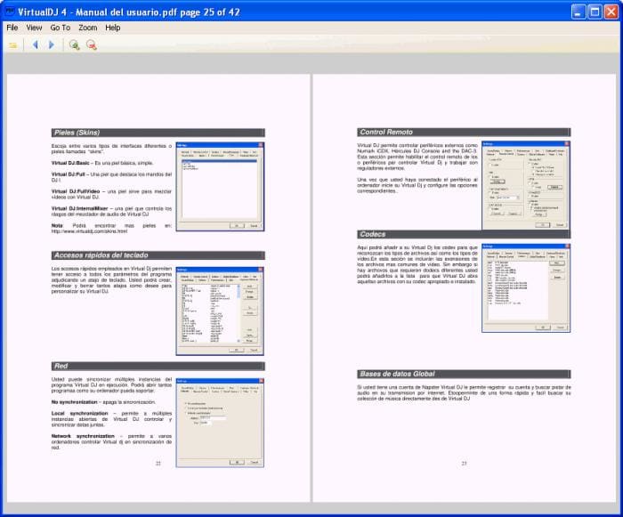This screenshot has height=517, width=623.
Task: Minimize the PDF viewer window
Action: pyautogui.click(x=578, y=12)
